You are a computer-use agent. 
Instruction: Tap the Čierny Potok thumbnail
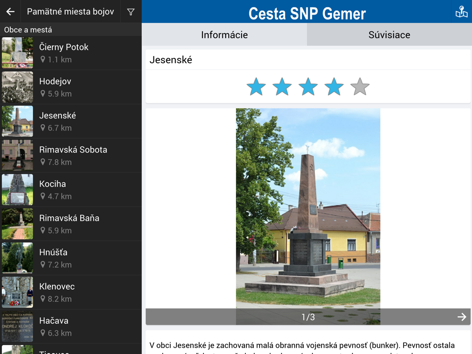pyautogui.click(x=17, y=53)
